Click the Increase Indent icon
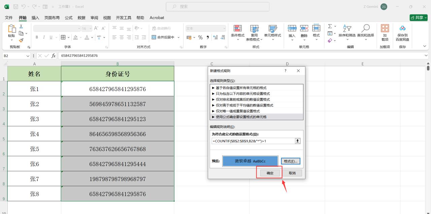The height and width of the screenshot is (214, 431). [144, 37]
